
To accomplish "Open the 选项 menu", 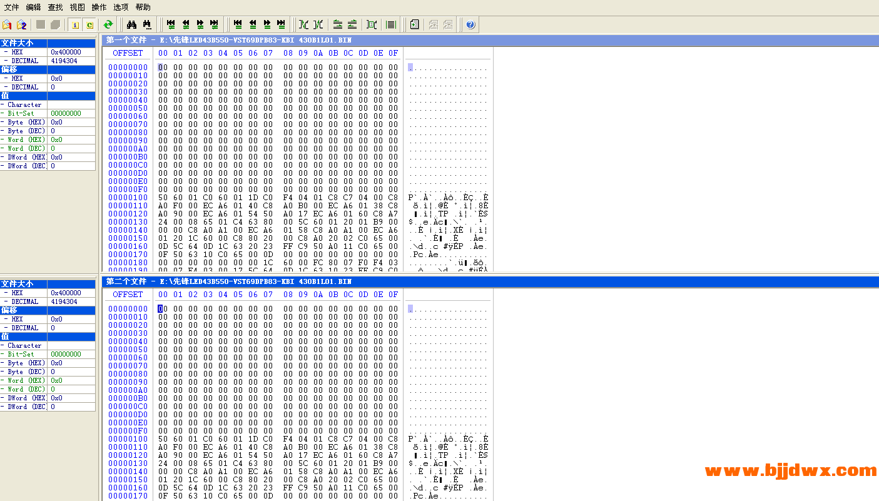I will 121,7.
